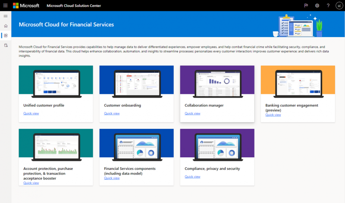Image resolution: width=345 pixels, height=203 pixels.
Task: Select the Unified customer profile title
Action: point(44,105)
